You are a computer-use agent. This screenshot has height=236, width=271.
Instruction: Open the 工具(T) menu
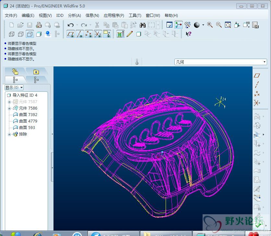[x=135, y=16]
